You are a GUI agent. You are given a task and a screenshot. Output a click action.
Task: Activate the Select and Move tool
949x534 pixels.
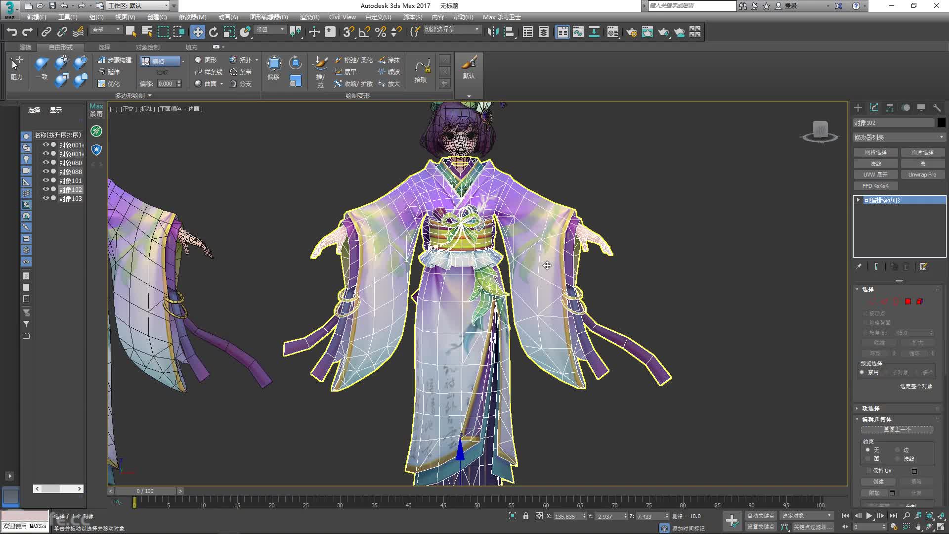click(x=197, y=32)
